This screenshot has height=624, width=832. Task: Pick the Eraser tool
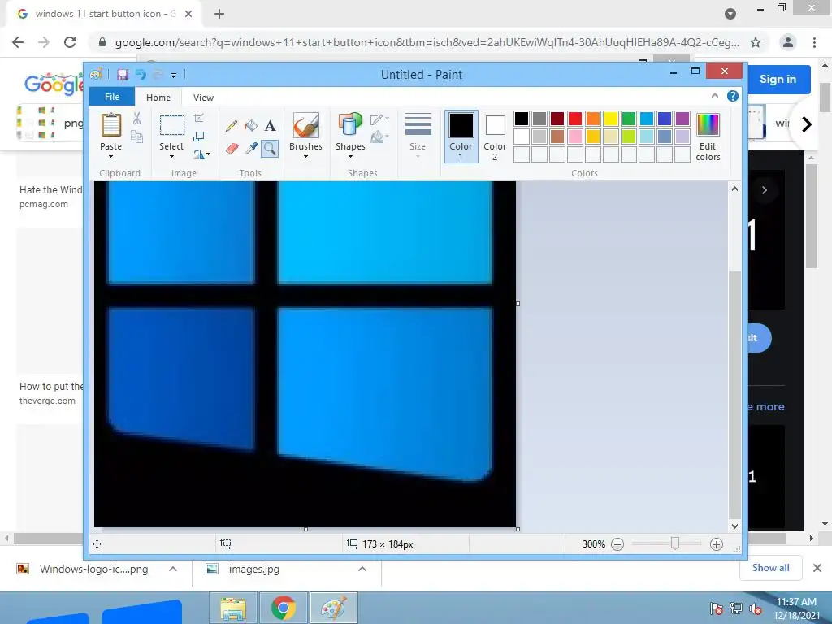[x=232, y=148]
